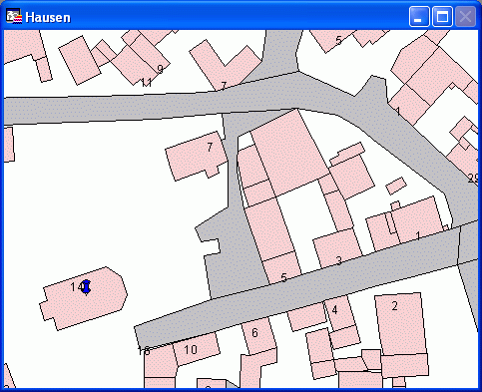Click the number 18 label by the road end
This screenshot has height=392, width=482.
tap(144, 350)
